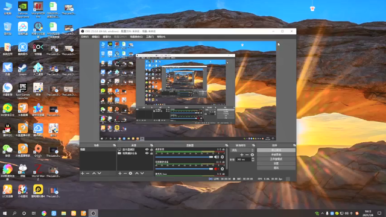Pop out the Scenes dock panel
Viewport: 386px width, 217px height.
[x=114, y=145]
